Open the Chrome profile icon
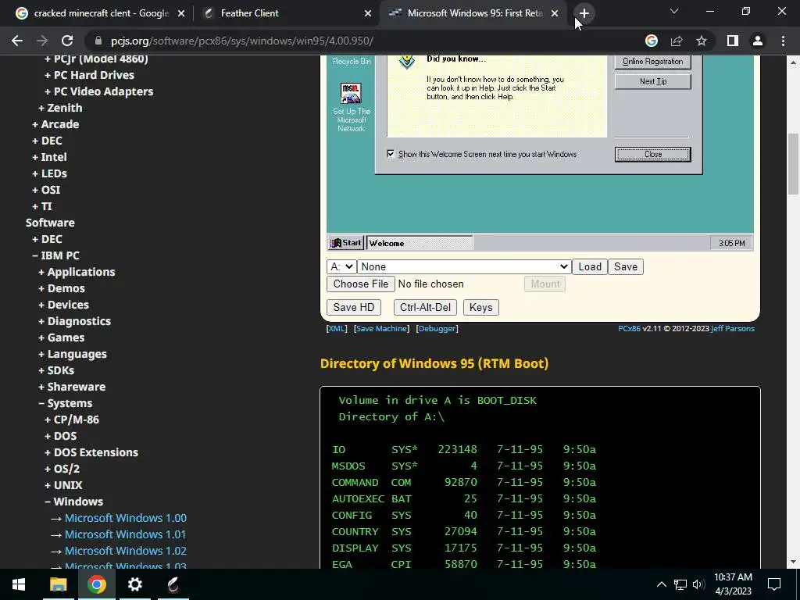800x600 pixels. click(x=758, y=41)
